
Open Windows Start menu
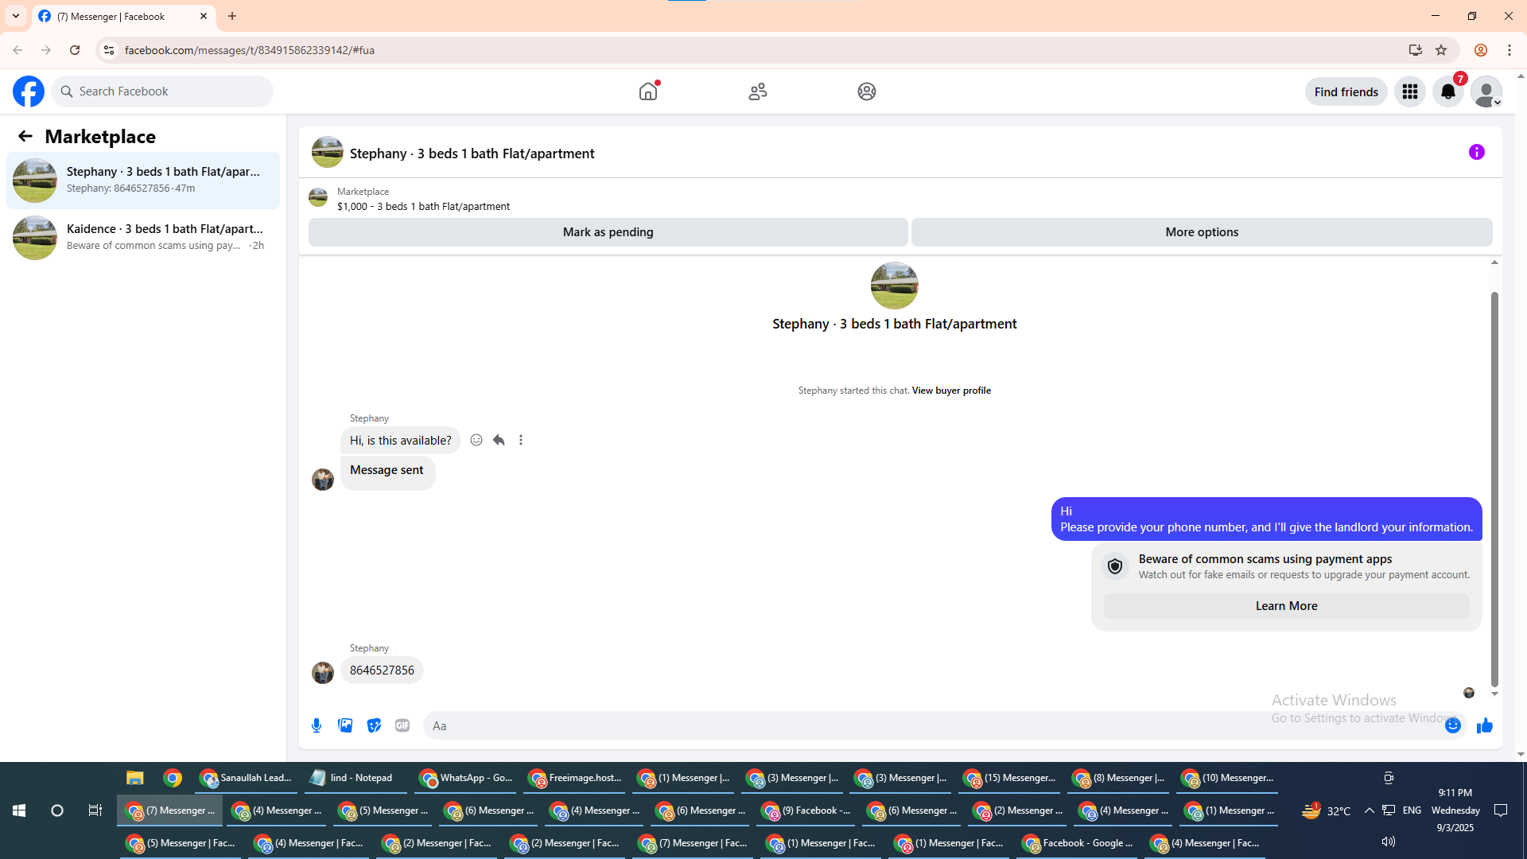[x=19, y=810]
